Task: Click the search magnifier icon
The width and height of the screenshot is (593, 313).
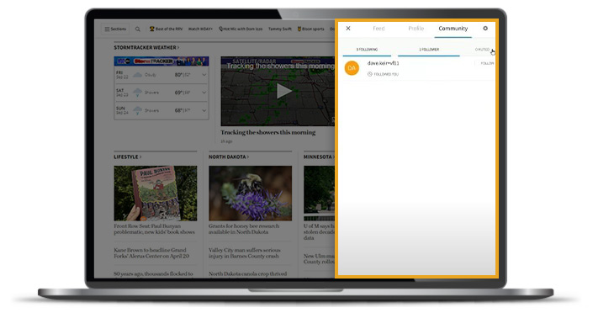Action: [x=138, y=29]
